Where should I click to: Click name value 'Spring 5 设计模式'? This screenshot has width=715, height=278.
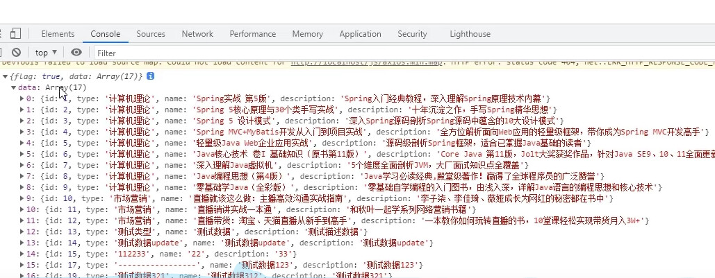click(235, 121)
